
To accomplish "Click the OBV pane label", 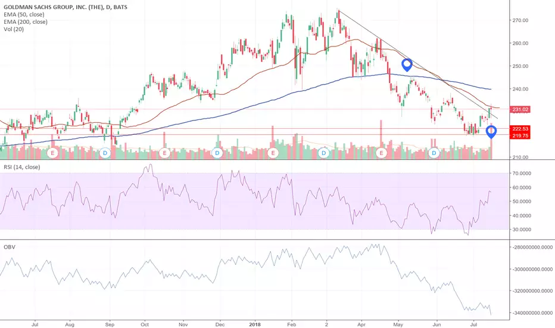I will click(x=10, y=247).
